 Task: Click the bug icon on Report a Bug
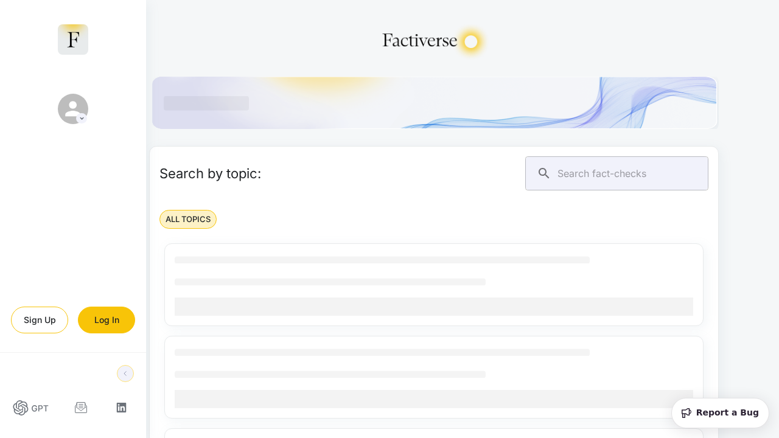point(686,413)
